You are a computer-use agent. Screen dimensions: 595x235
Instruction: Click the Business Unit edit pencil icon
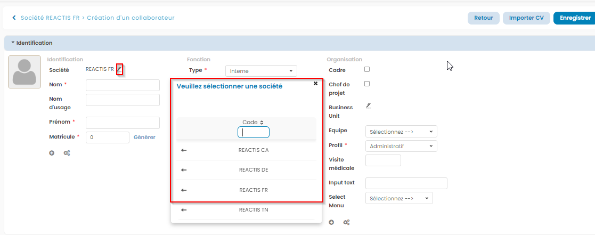pos(368,106)
